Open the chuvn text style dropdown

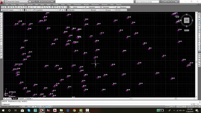click(x=77, y=7)
